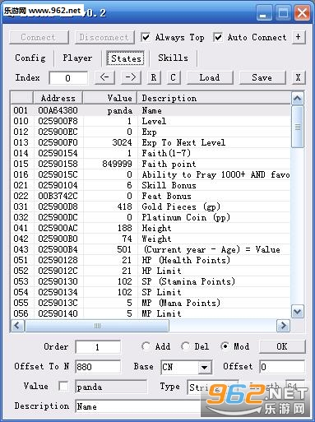Click the plus button after Auto Connect
Image resolution: width=315 pixels, height=422 pixels.
click(x=299, y=37)
